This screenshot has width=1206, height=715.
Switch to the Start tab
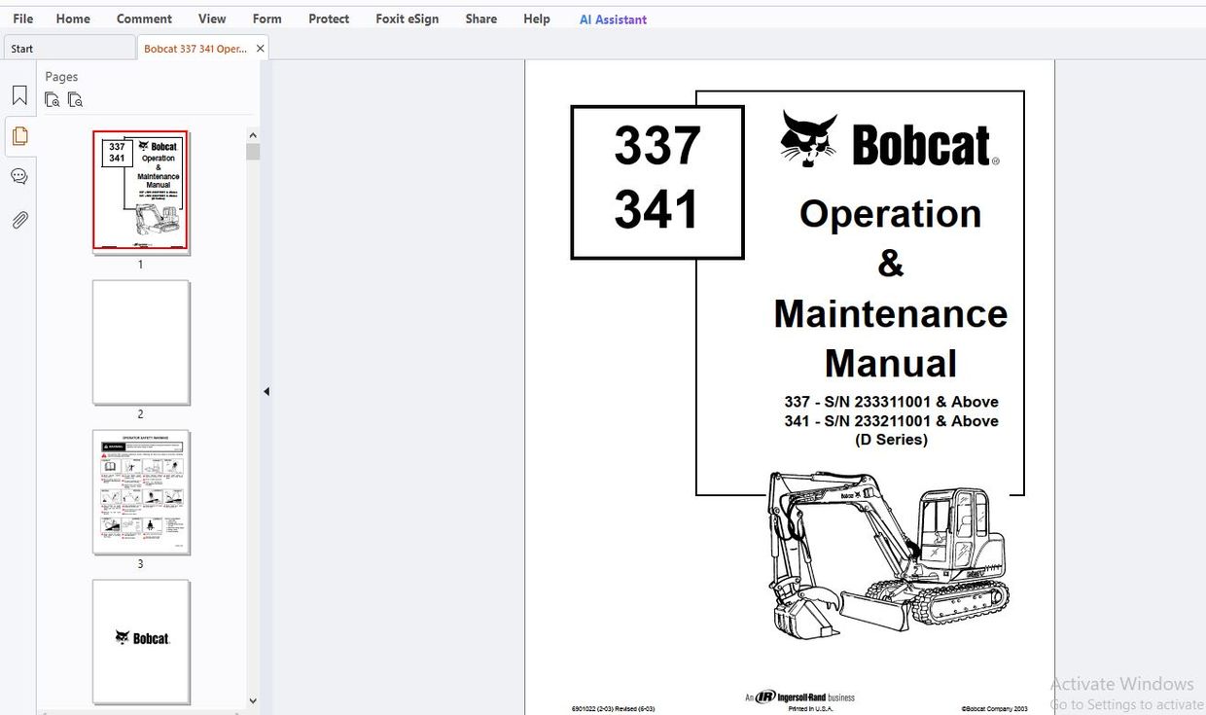(69, 47)
